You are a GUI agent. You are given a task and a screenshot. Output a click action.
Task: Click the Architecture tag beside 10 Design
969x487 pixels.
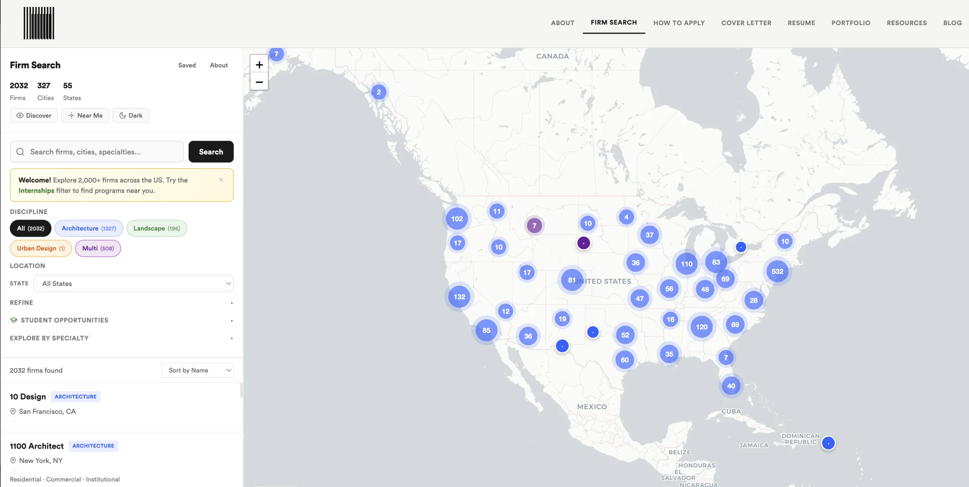(75, 397)
